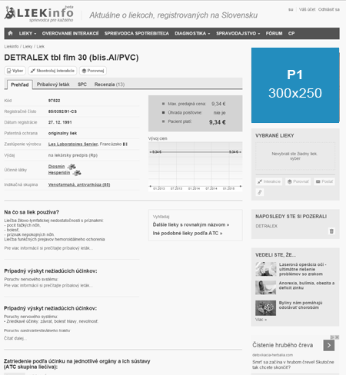Click the LIEKinfo logo

(x=39, y=14)
